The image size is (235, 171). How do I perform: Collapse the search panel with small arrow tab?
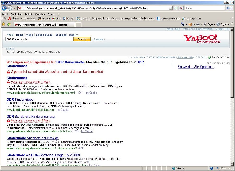[10, 48]
